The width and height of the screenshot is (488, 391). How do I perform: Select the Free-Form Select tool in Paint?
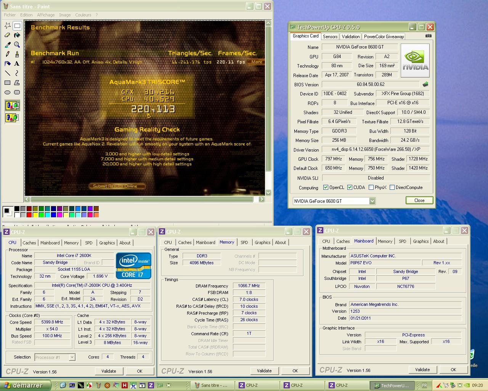pos(8,26)
